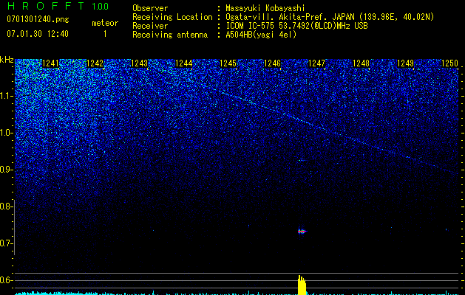Click the HROFFT 1.0.0 title text

(x=58, y=6)
